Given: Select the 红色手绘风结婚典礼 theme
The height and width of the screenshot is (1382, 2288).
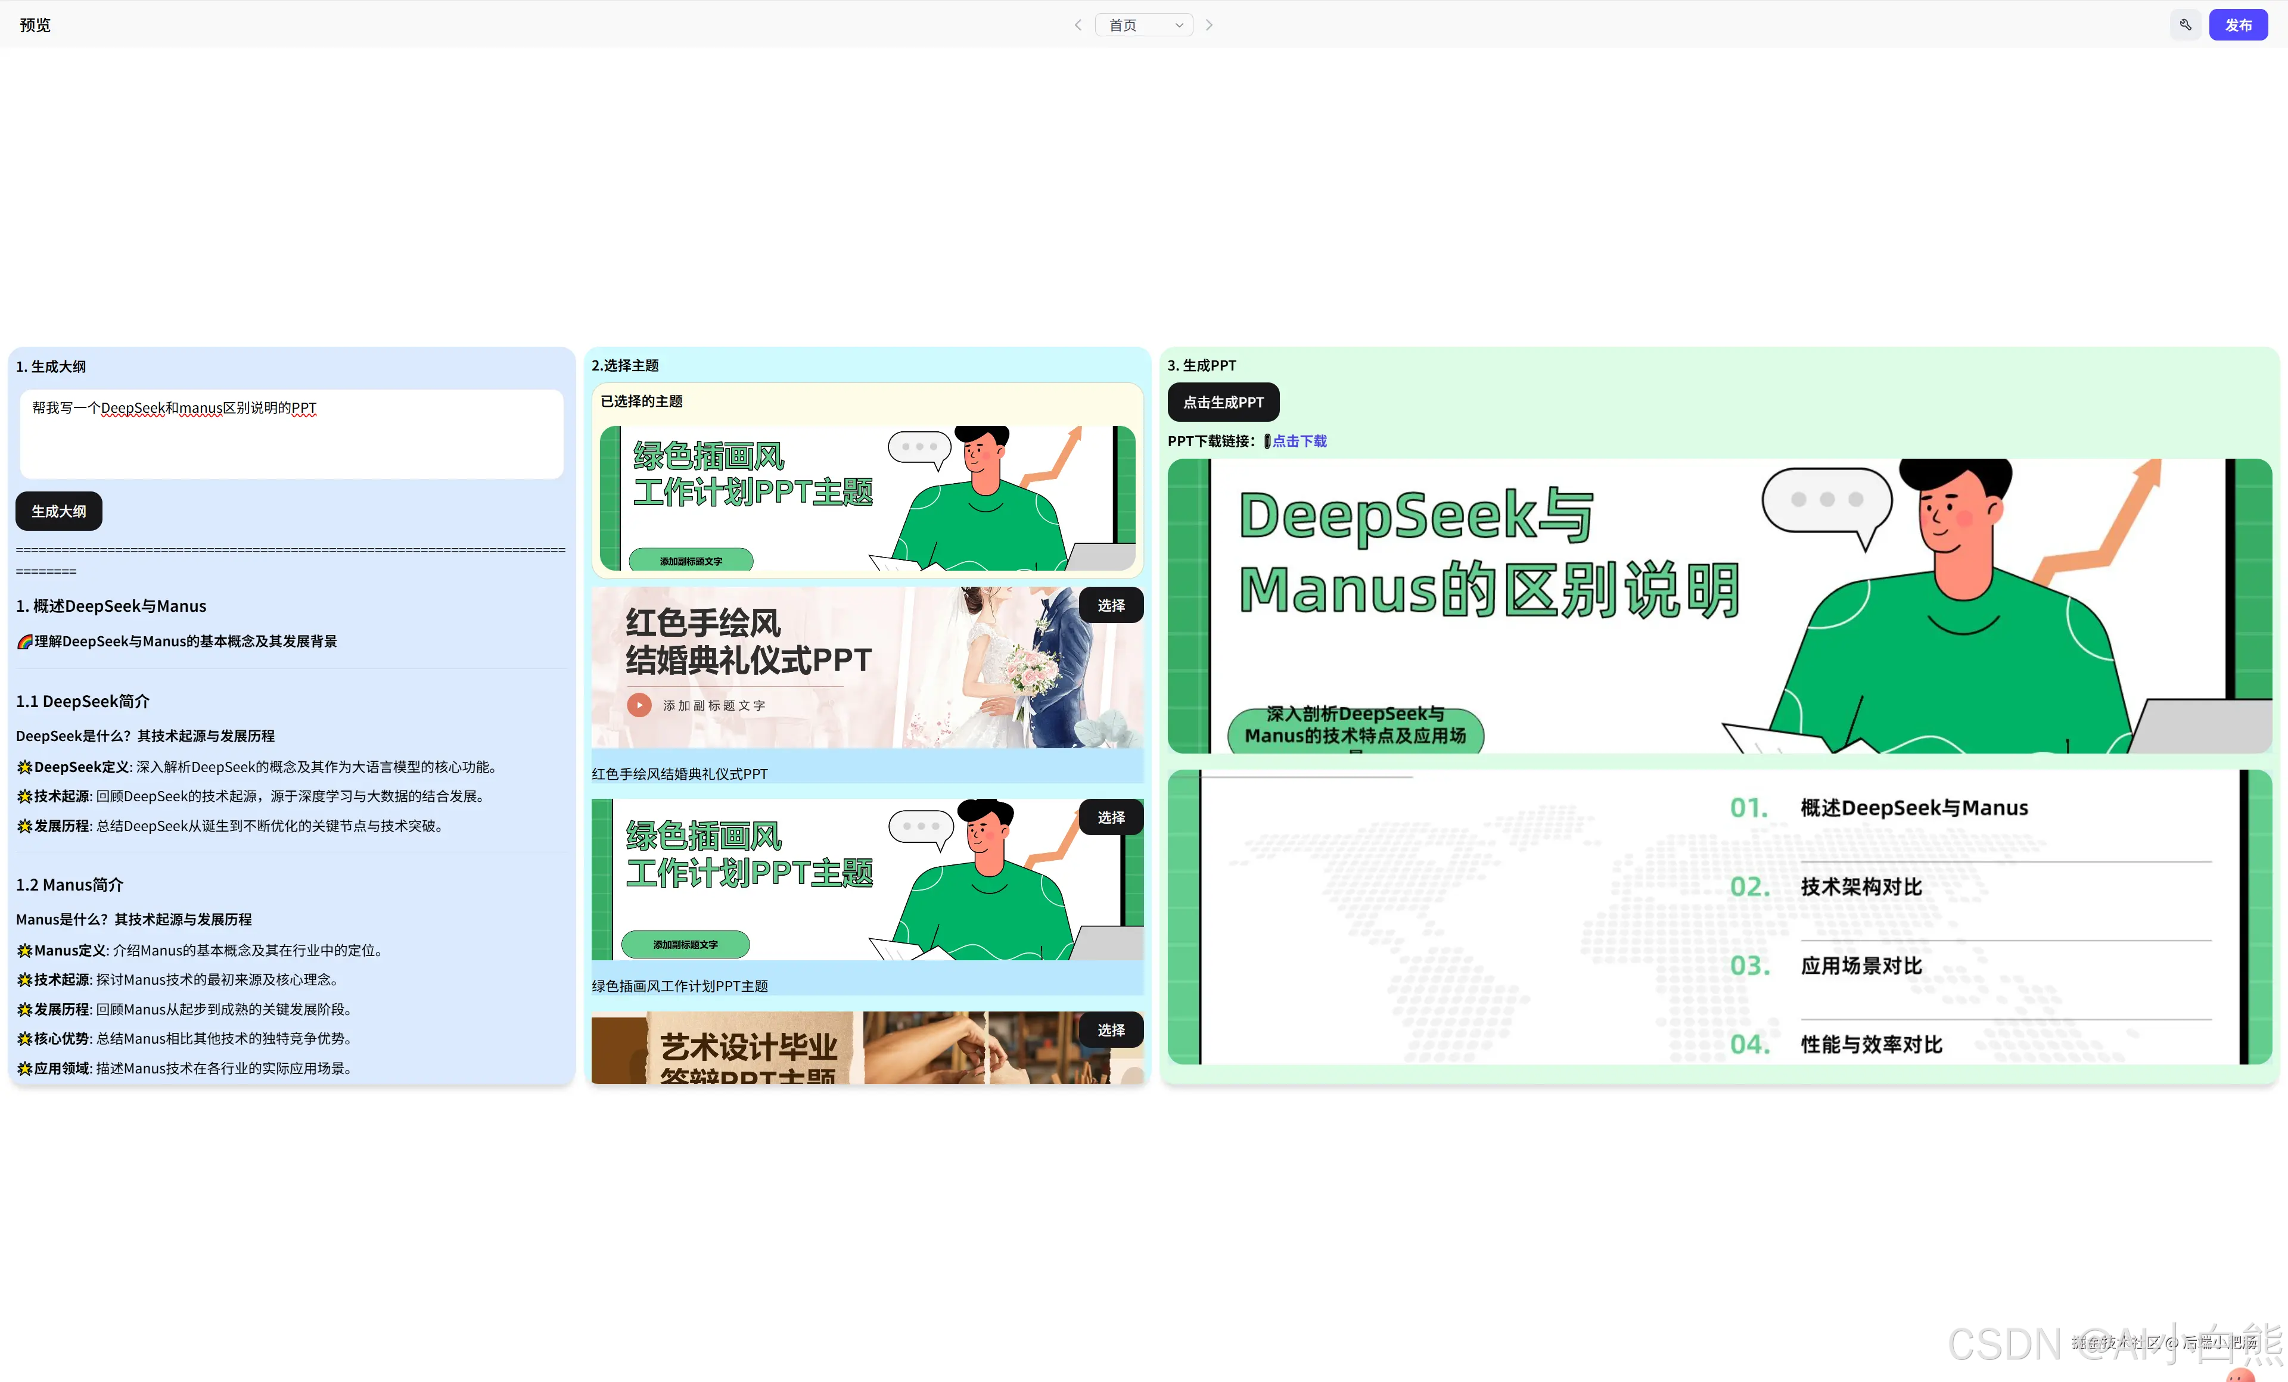Looking at the screenshot, I should click(x=1111, y=605).
